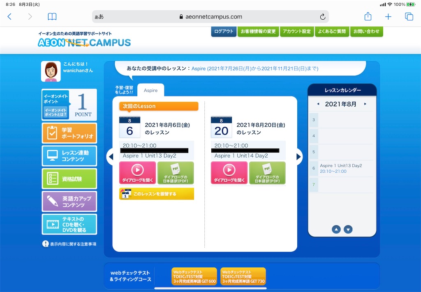
Task: Click the 20:10~21:00 time in calendar
Action: pos(333,171)
